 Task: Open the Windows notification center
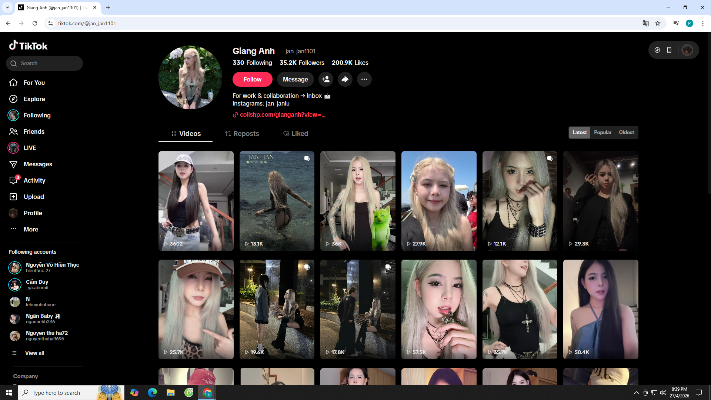coord(699,393)
